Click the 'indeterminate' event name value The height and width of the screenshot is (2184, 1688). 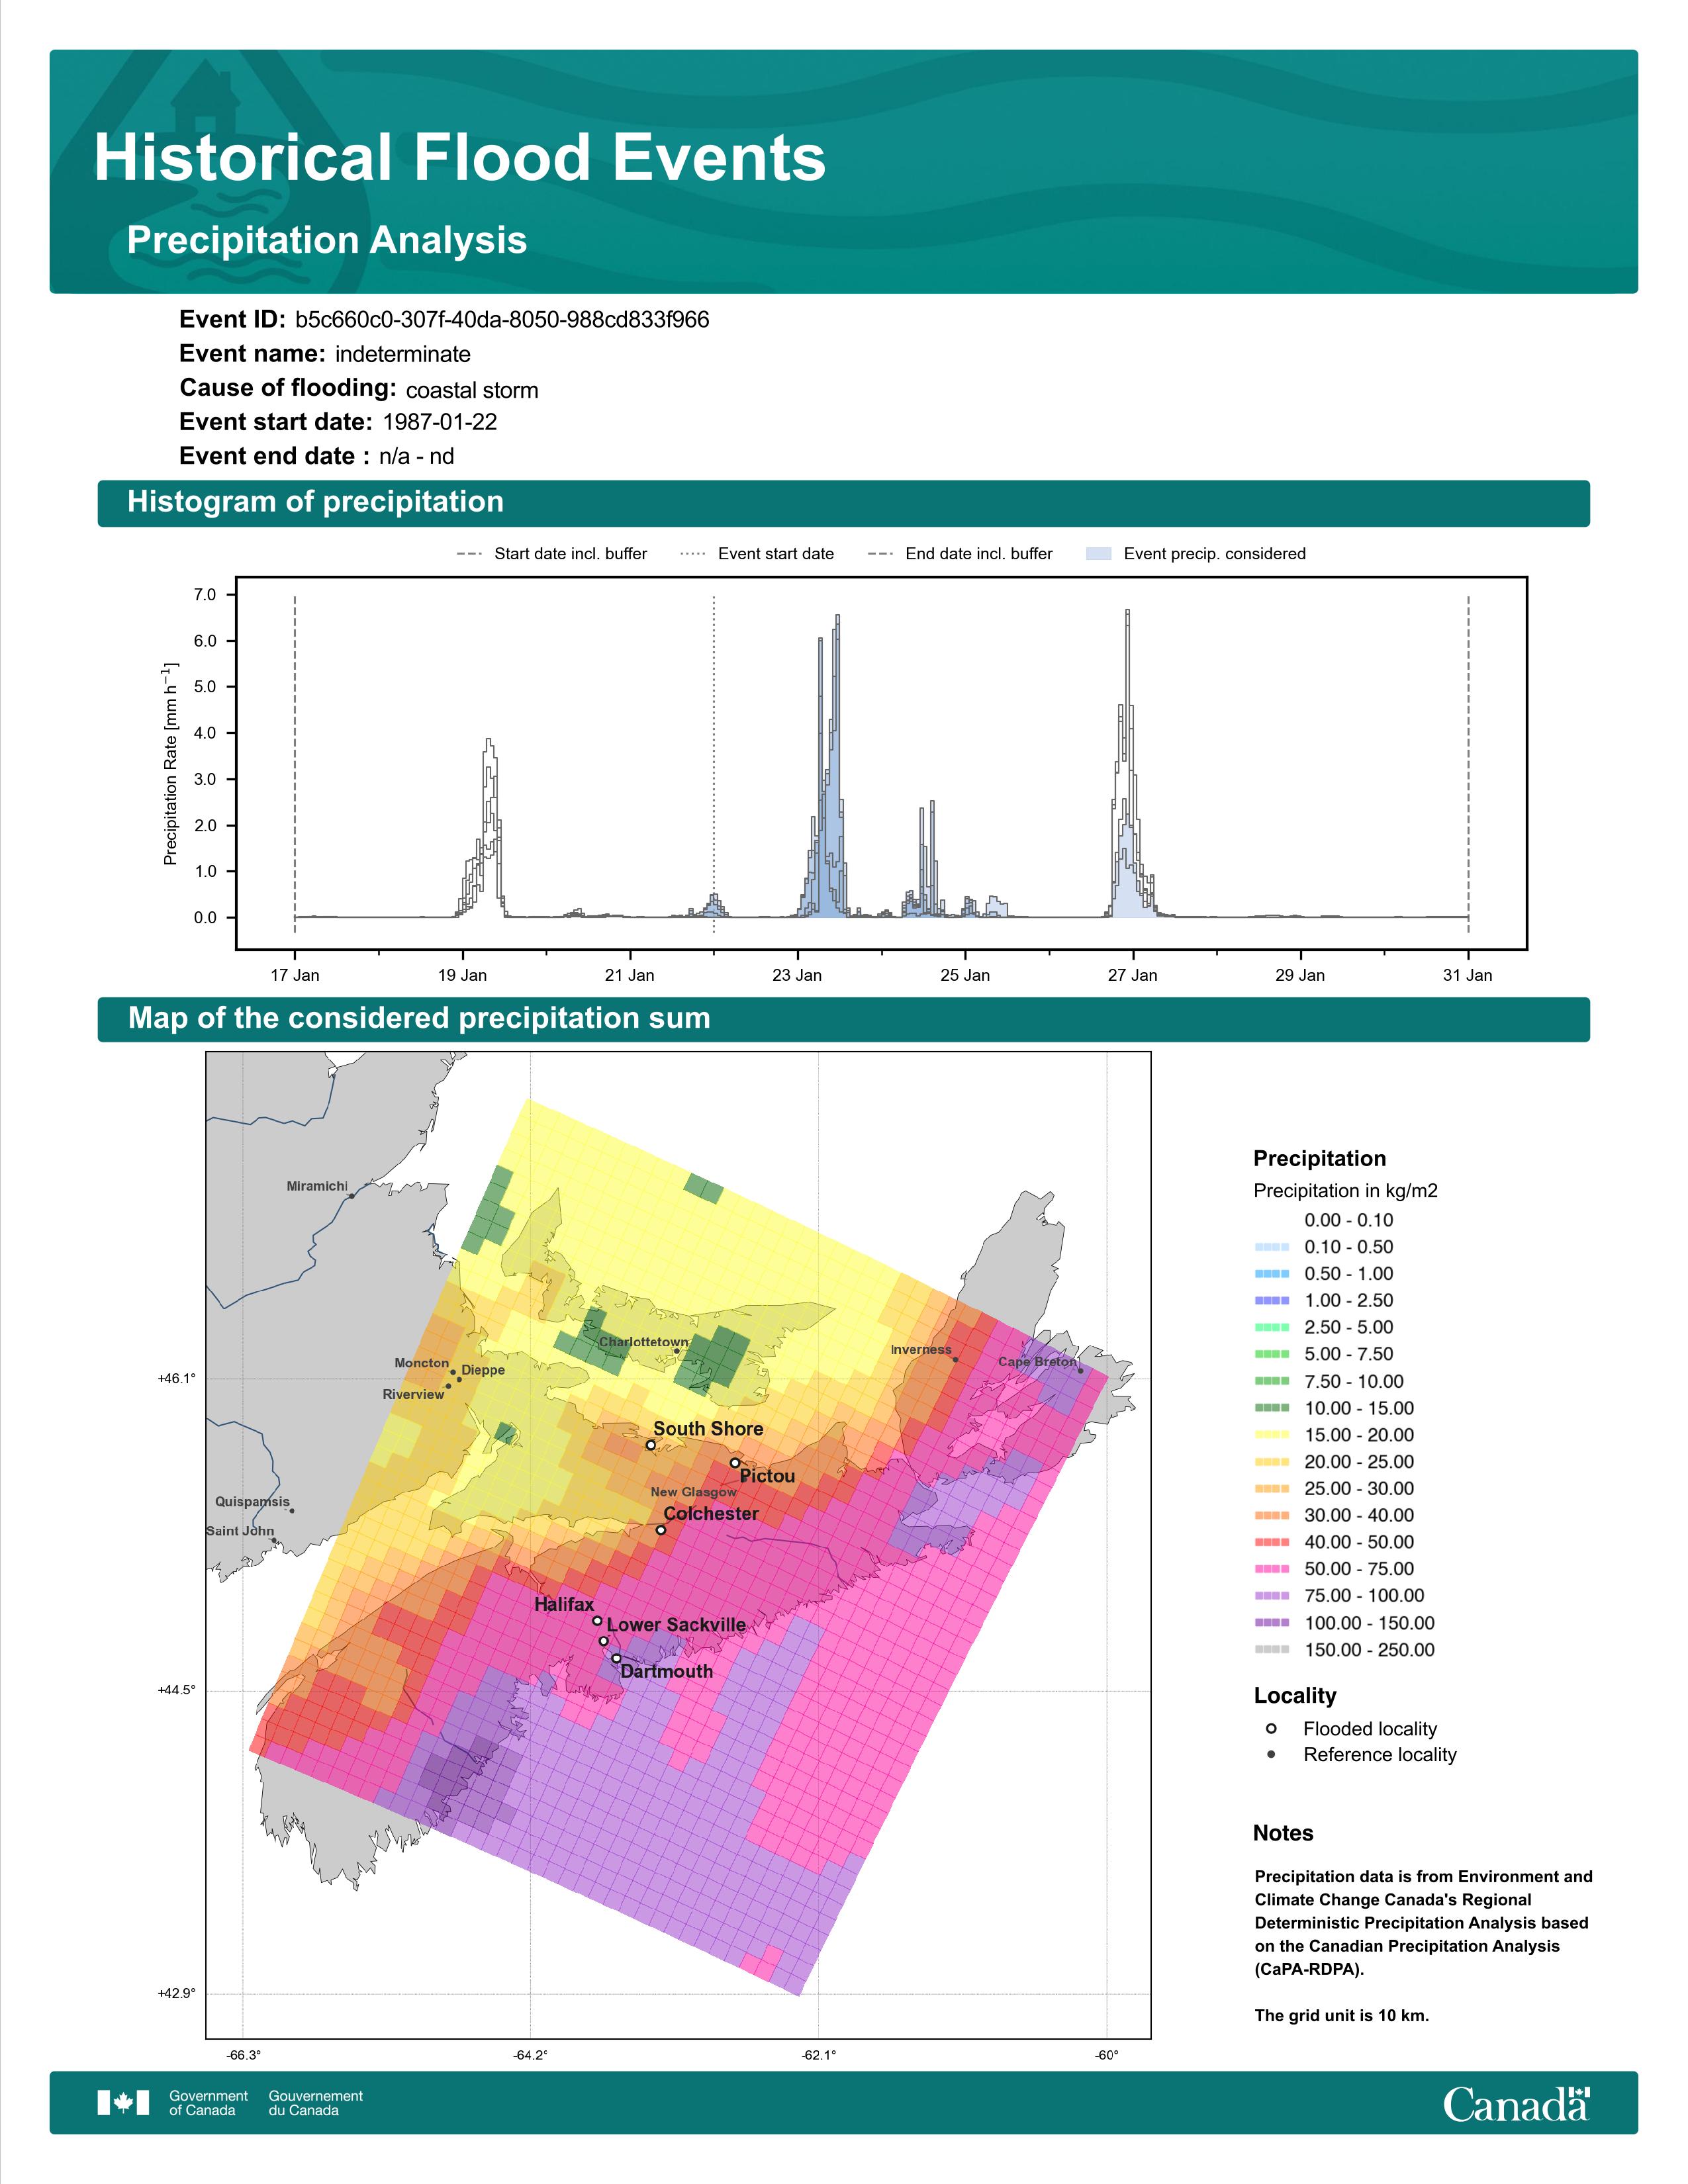tap(403, 354)
